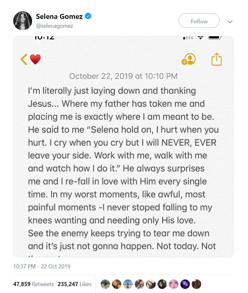Click the Selena Gomez display name
Image resolution: width=248 pixels, height=293 pixels.
[x=59, y=16]
